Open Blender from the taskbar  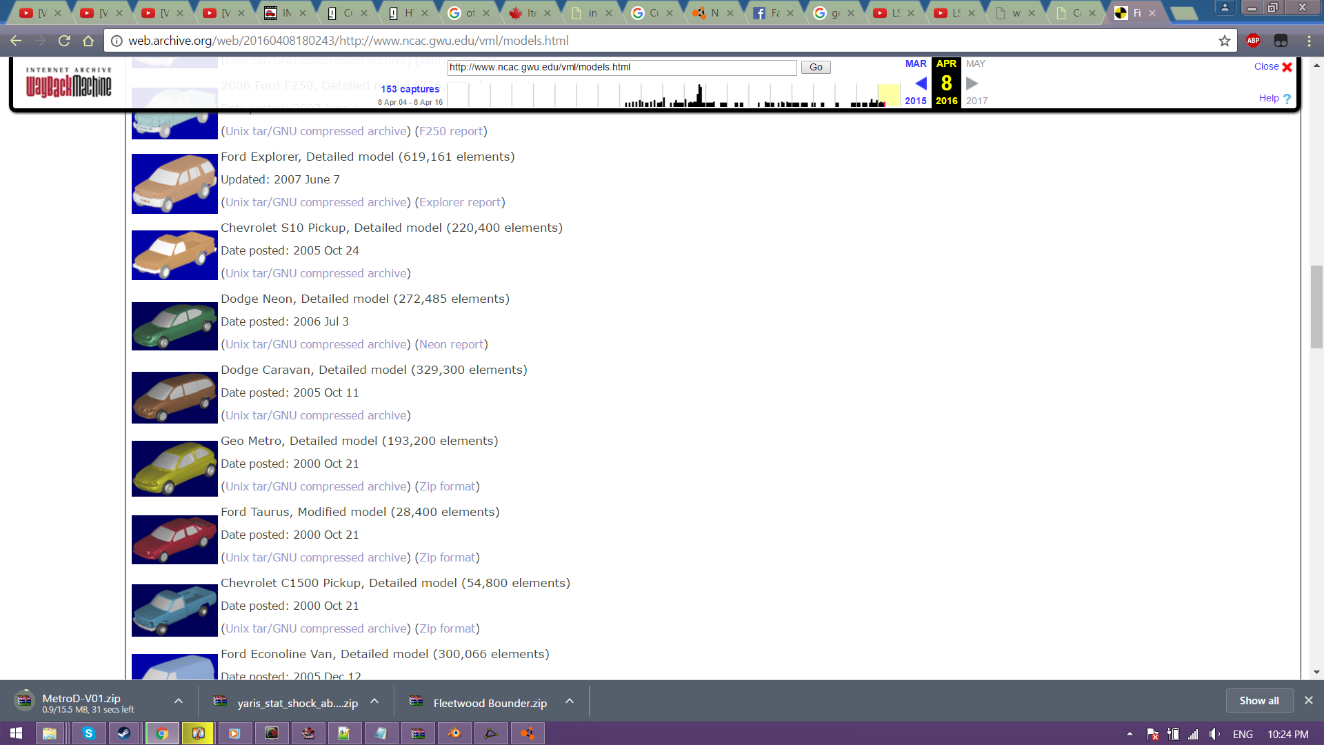coord(454,733)
